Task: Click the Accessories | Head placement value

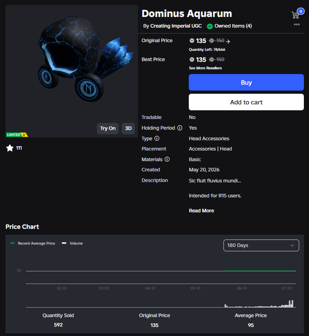Action: [210, 149]
